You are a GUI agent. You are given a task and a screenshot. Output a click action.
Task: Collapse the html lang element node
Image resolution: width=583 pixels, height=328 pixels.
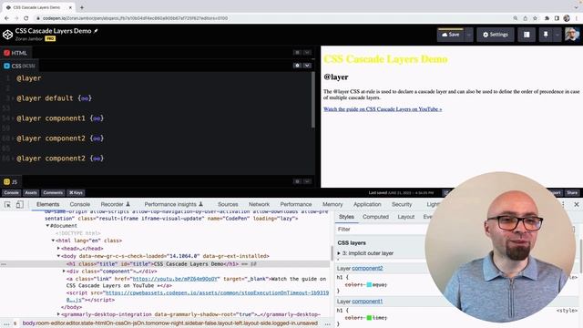point(53,241)
